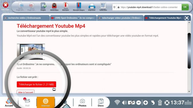Image resolution: width=193 pixels, height=108 pixels.
Task: Go forward with Page suivante icon
Action: pyautogui.click(x=32, y=6)
